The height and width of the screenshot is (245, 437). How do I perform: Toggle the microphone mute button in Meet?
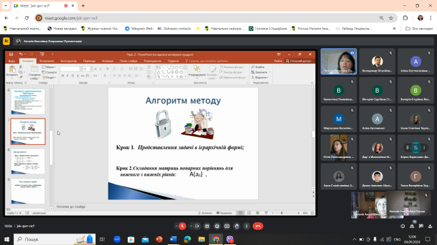(x=182, y=226)
